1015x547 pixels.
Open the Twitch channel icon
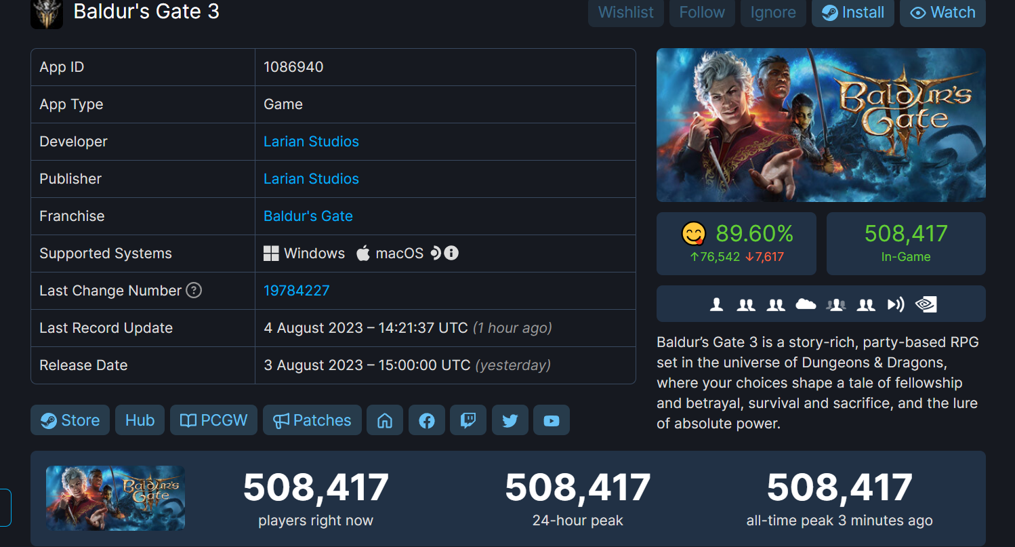pos(468,420)
